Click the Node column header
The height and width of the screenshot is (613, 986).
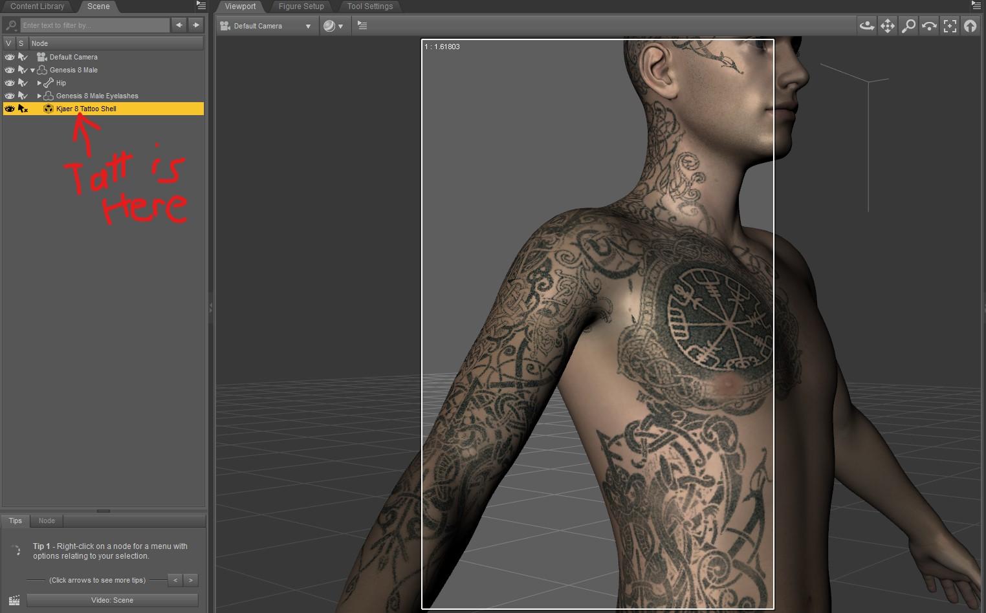pos(116,43)
